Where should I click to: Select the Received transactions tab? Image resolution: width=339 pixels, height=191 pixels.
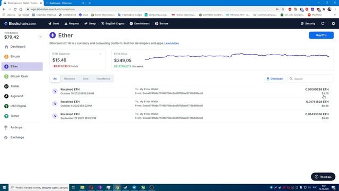tap(69, 79)
